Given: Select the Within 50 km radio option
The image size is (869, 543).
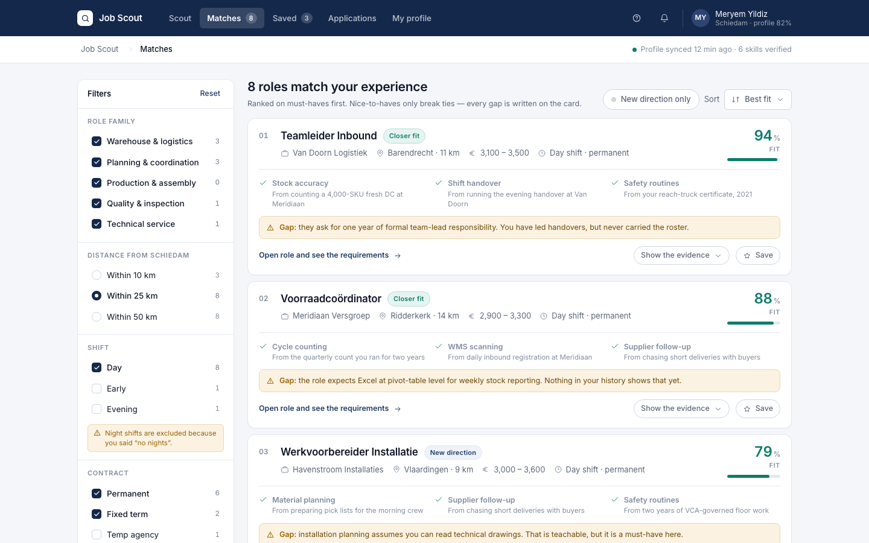Looking at the screenshot, I should point(97,317).
